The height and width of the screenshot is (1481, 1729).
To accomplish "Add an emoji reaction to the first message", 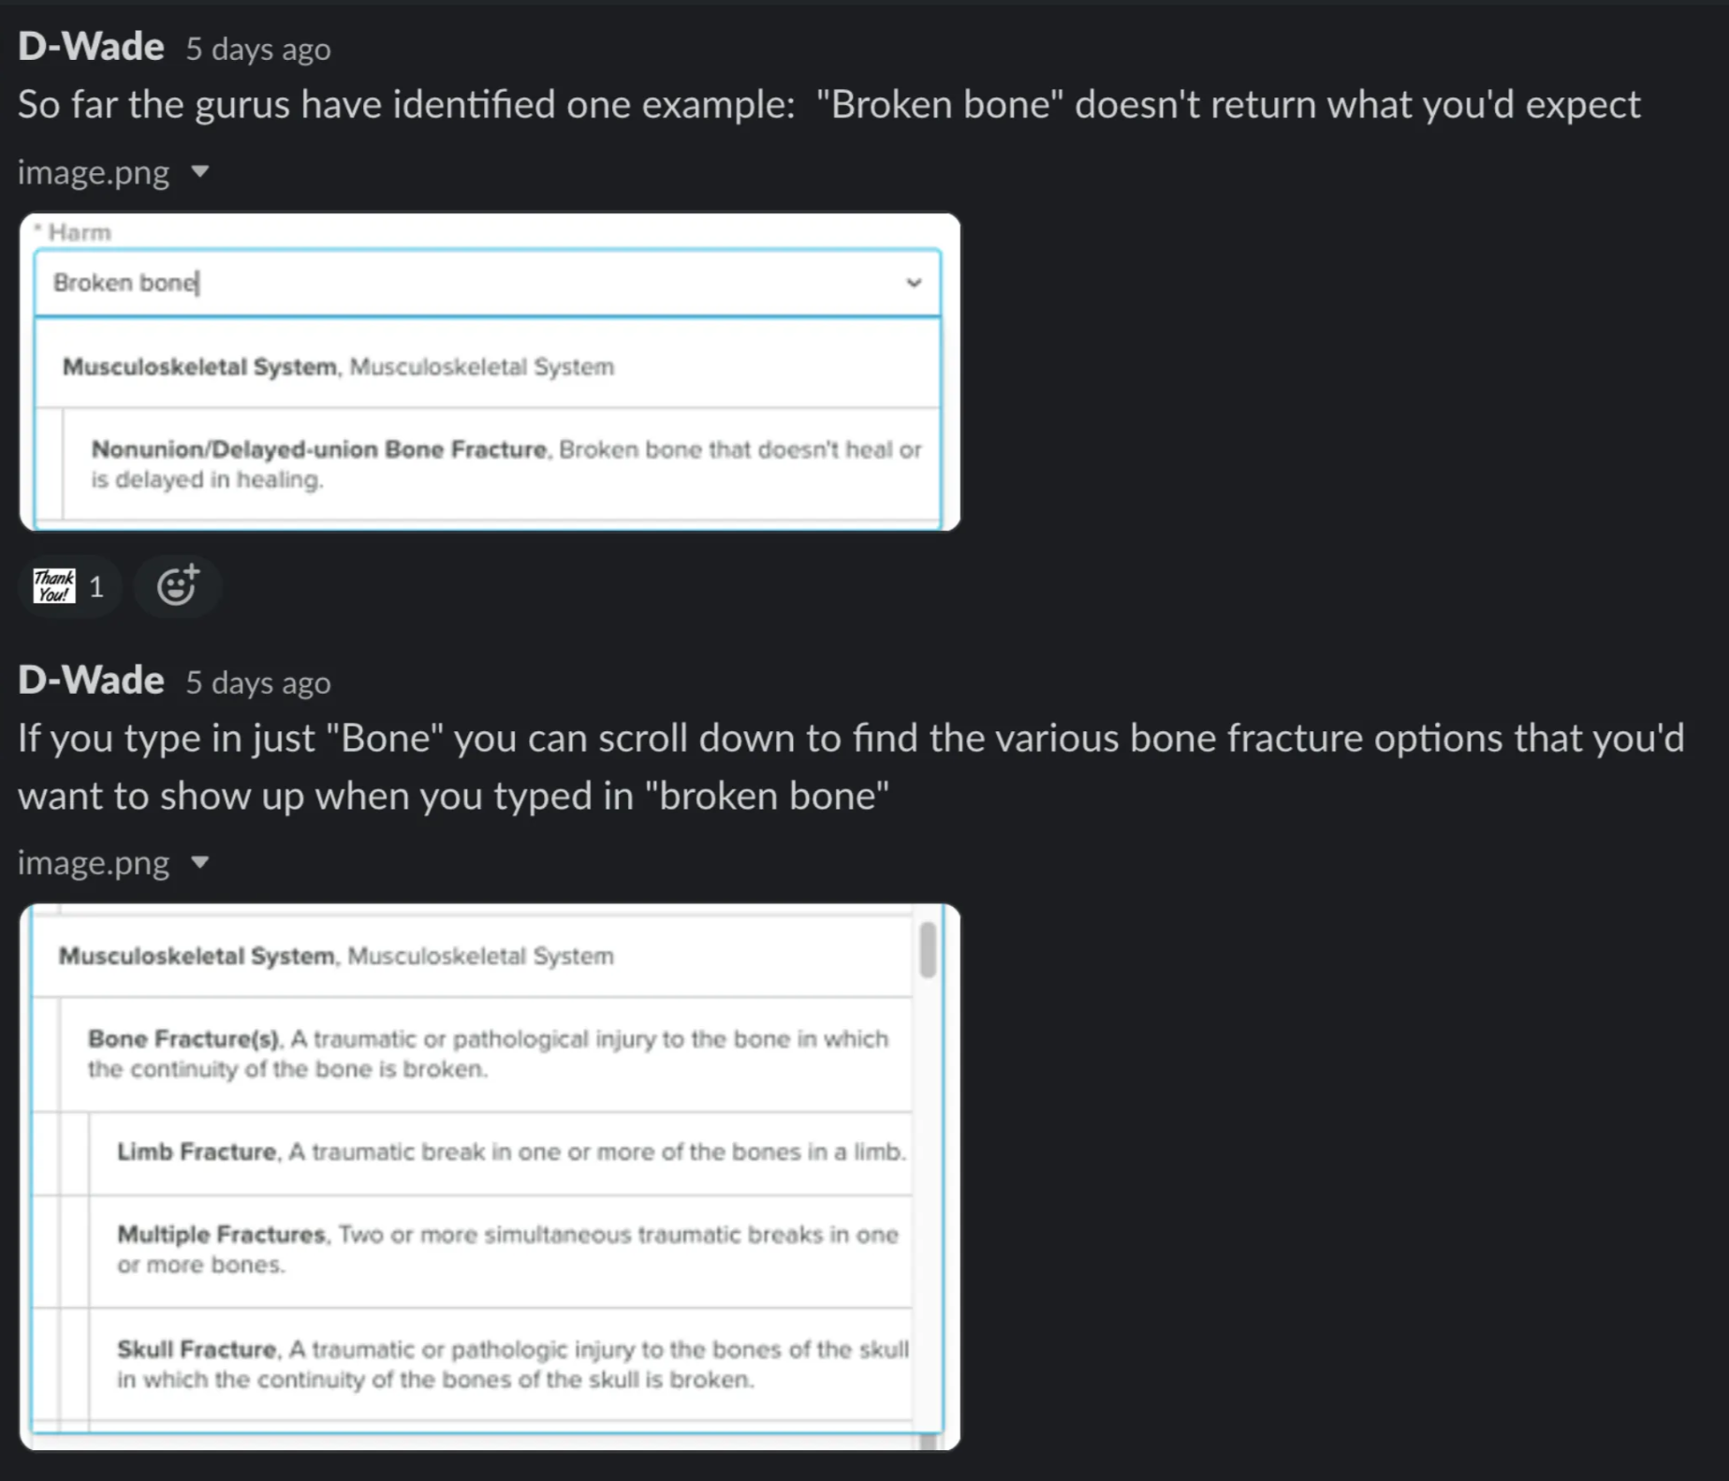I will point(177,586).
